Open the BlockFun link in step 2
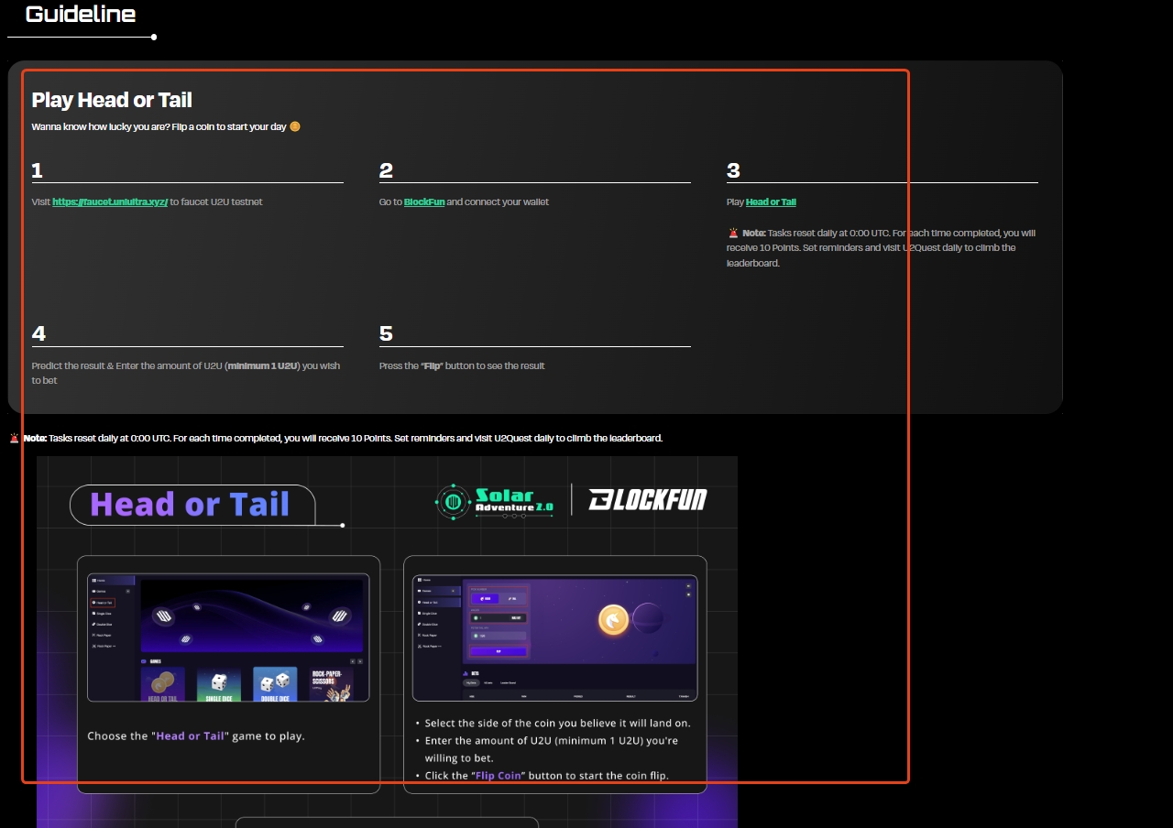Screen dimensions: 1173x828 pyautogui.click(x=424, y=202)
